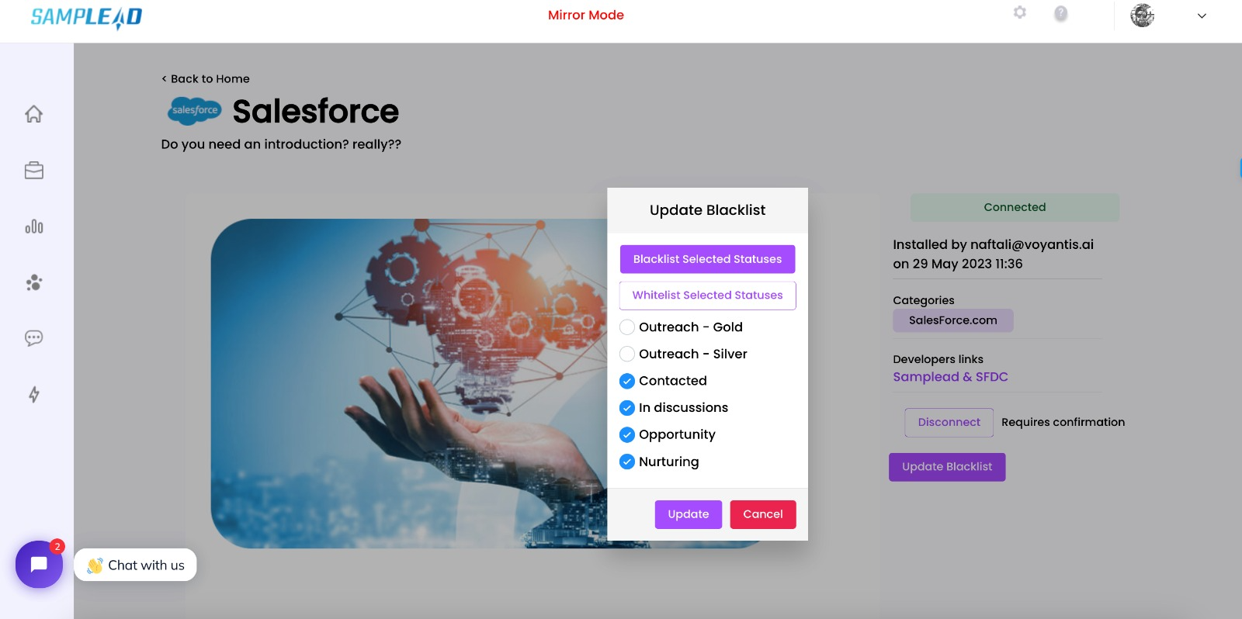This screenshot has width=1242, height=619.
Task: Click the Disconnect button
Action: click(949, 423)
